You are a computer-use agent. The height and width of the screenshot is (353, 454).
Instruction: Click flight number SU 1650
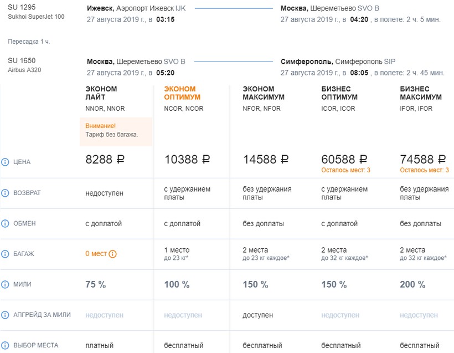pyautogui.click(x=22, y=60)
